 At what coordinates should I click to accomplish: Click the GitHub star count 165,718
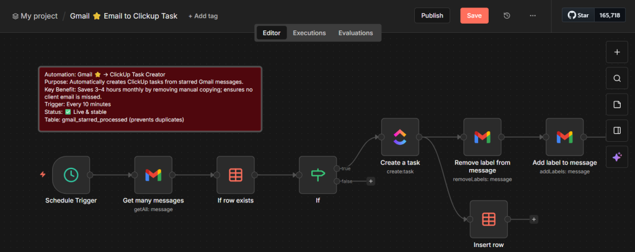pos(610,15)
